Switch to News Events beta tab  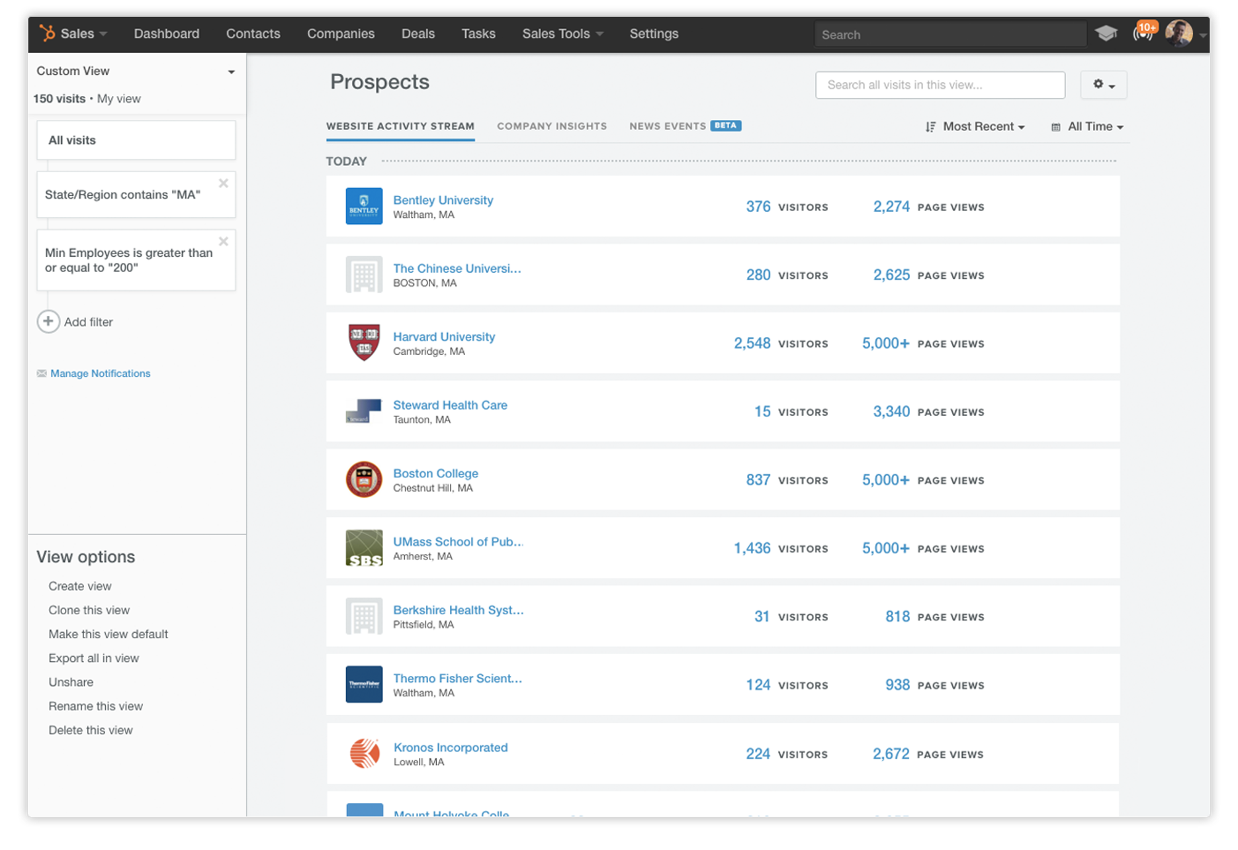[685, 126]
